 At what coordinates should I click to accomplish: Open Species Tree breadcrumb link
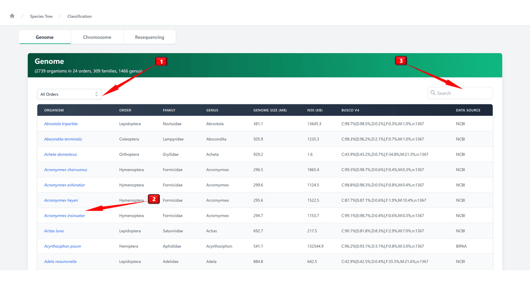pos(41,17)
